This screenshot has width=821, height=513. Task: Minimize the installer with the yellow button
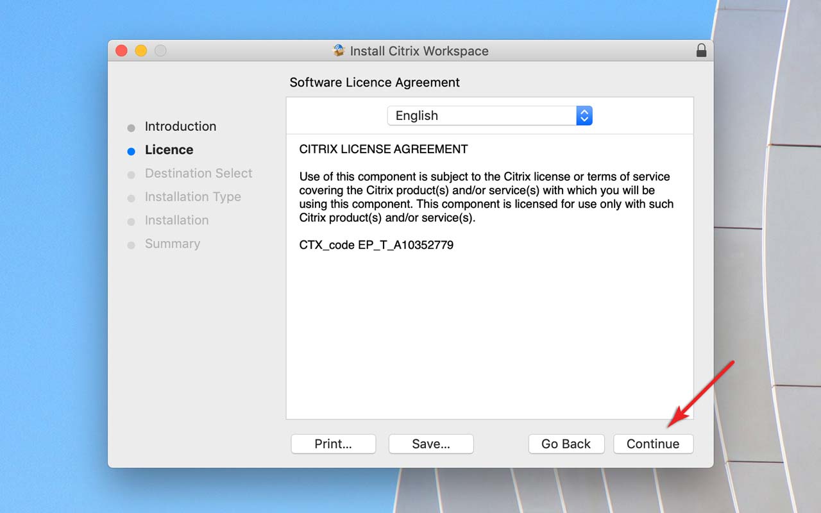(141, 51)
